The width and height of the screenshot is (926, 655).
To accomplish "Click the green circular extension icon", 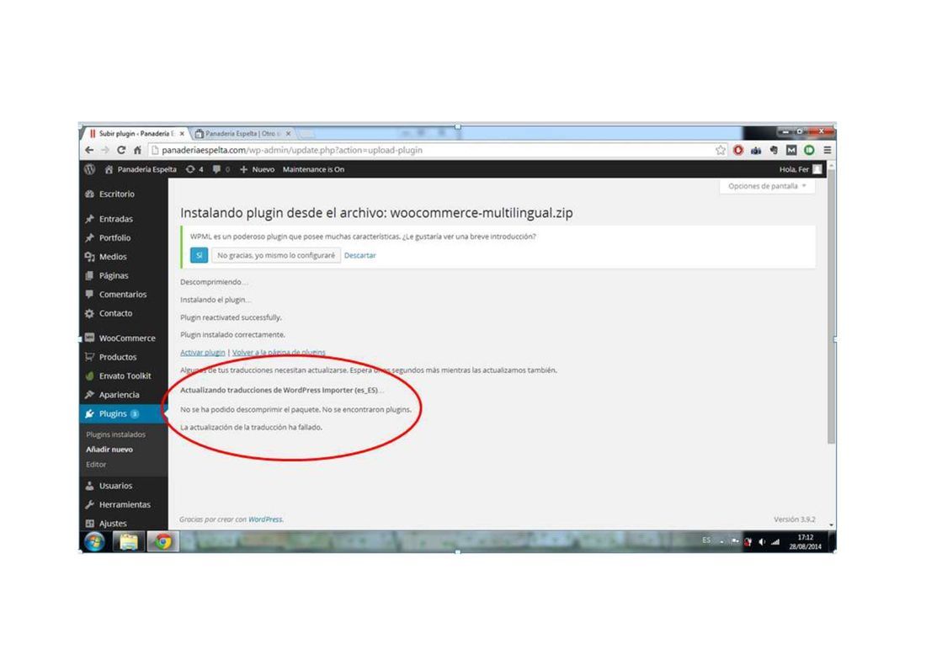I will click(x=809, y=151).
